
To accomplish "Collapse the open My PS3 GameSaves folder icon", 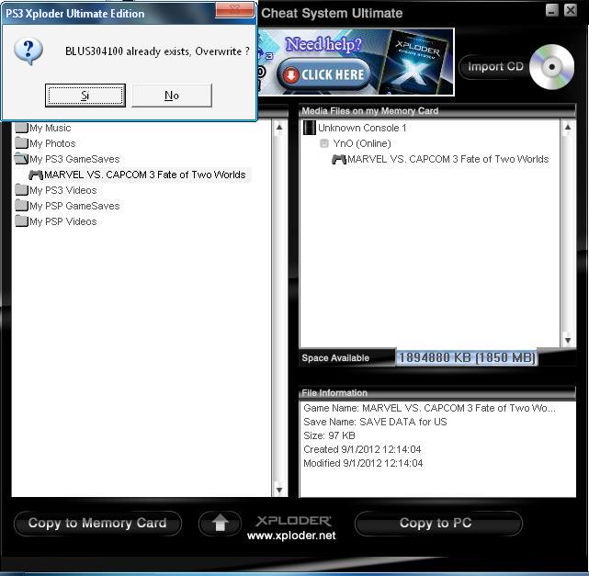I will 22,159.
